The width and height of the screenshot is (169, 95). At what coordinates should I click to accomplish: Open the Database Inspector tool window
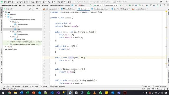58,87
